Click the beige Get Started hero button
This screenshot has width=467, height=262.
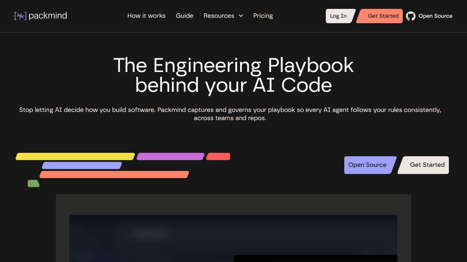coord(424,165)
